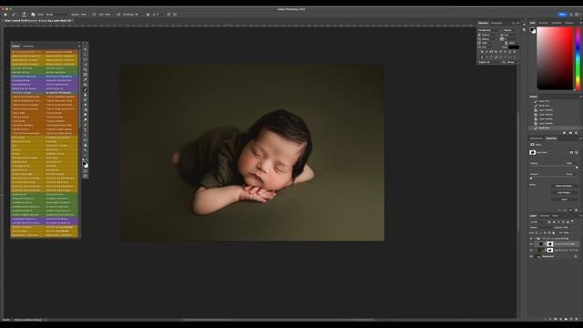Click Invert button in Properties panel
583x328 pixels.
(564, 200)
